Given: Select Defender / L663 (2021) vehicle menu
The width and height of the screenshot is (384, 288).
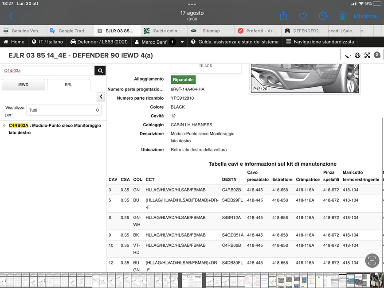Looking at the screenshot, I should pyautogui.click(x=99, y=42).
